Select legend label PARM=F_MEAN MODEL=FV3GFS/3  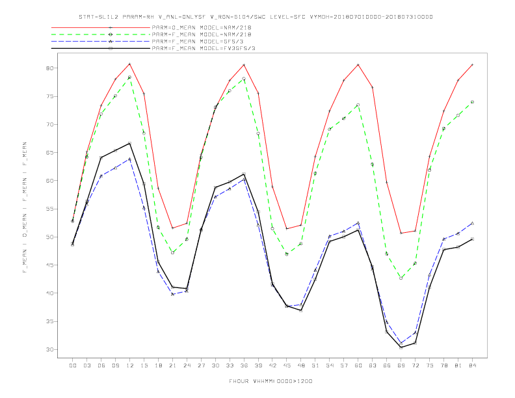tap(204, 48)
